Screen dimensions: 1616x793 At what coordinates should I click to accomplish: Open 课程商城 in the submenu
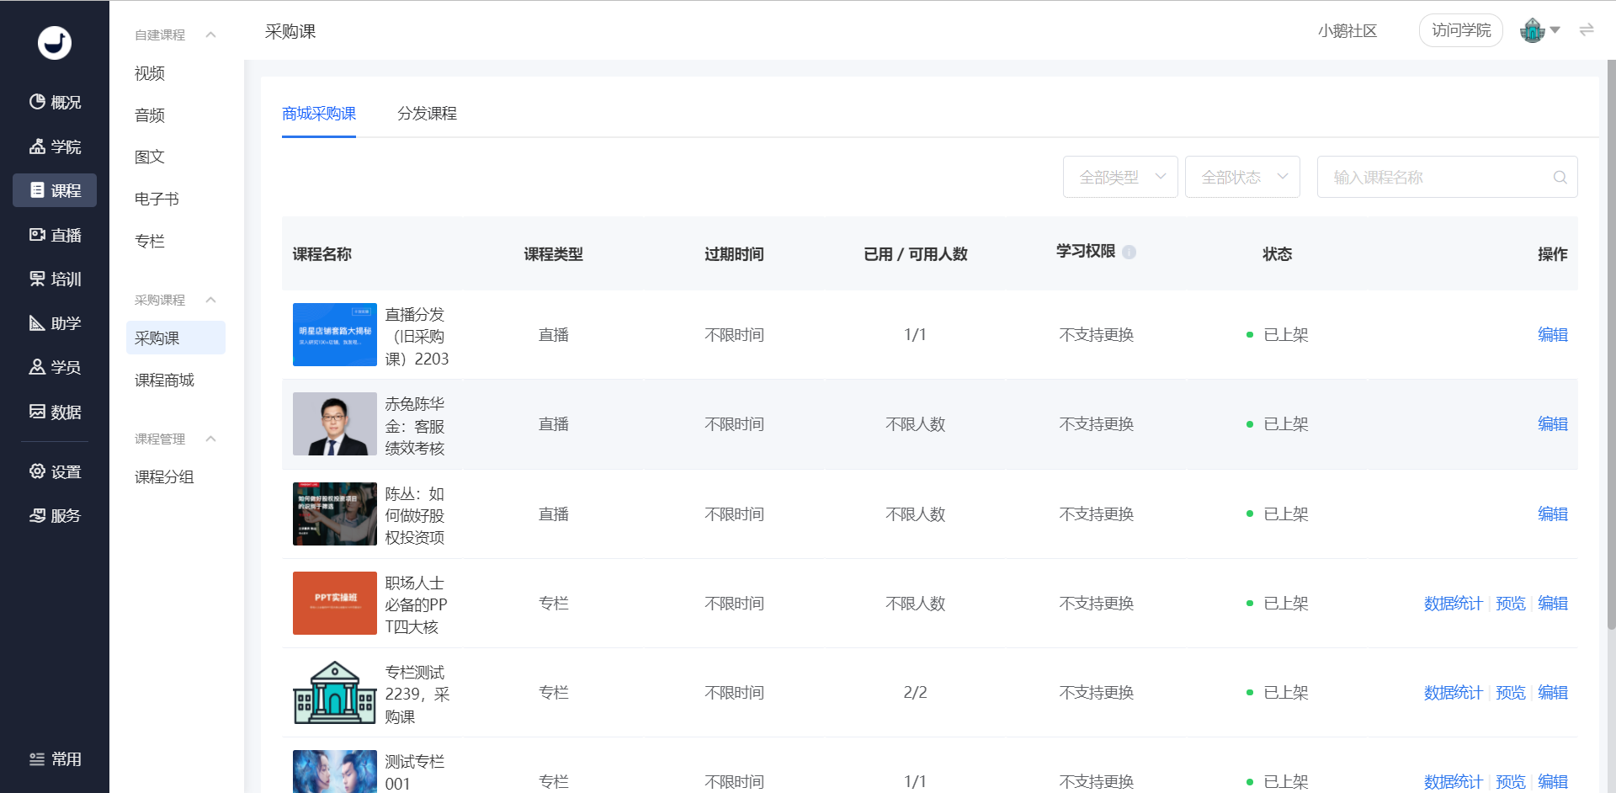coord(164,381)
